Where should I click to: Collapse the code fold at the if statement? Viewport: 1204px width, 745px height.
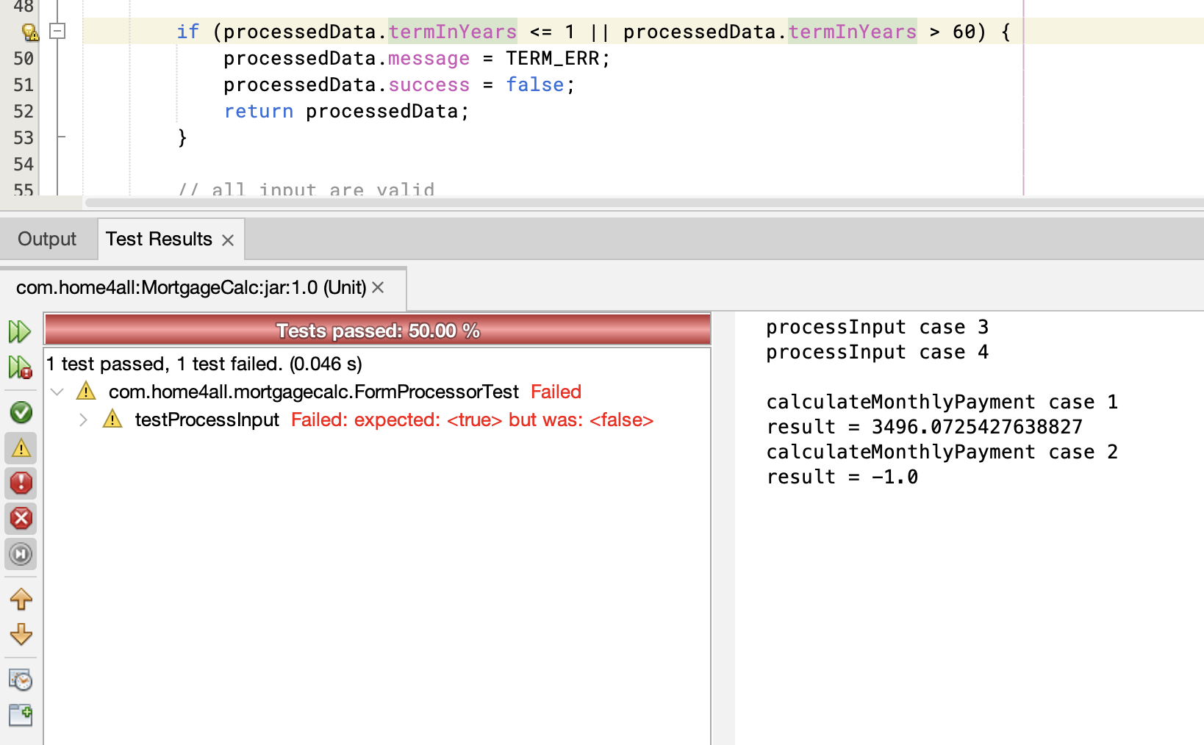tap(57, 31)
